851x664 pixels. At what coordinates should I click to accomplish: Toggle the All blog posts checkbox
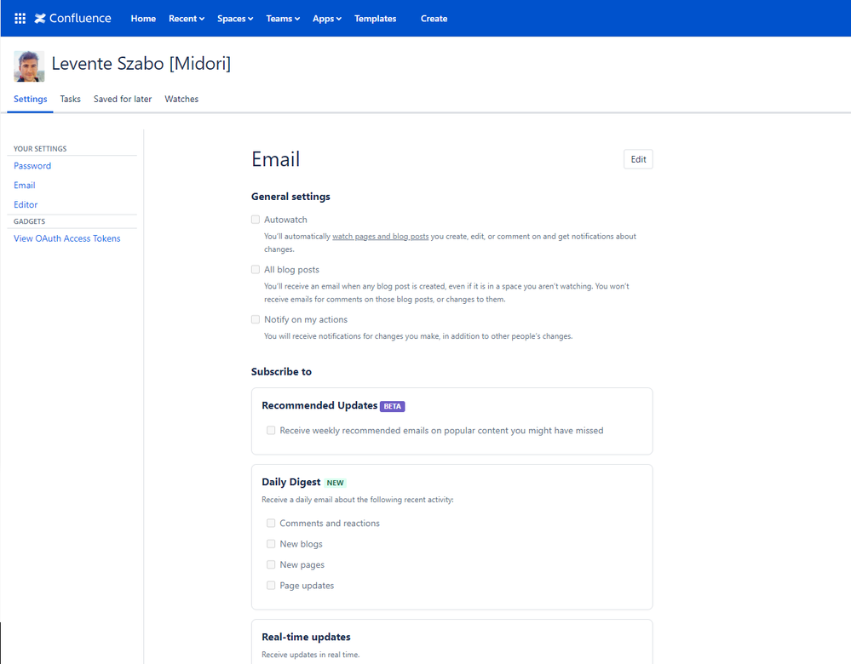255,269
